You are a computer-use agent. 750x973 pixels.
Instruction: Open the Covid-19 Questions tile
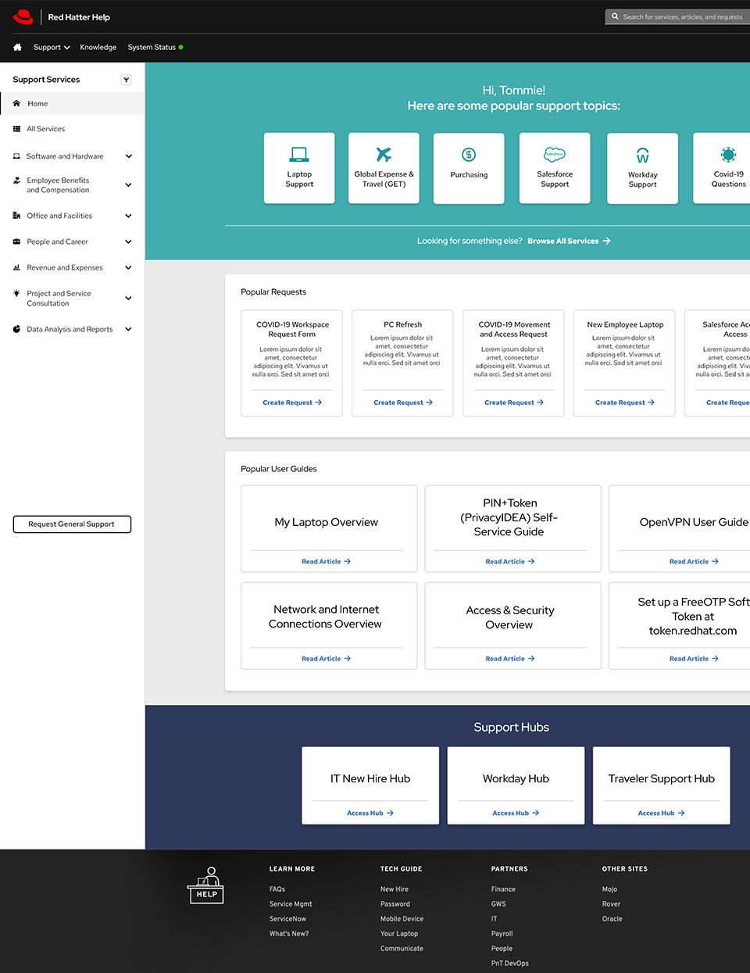(x=722, y=168)
